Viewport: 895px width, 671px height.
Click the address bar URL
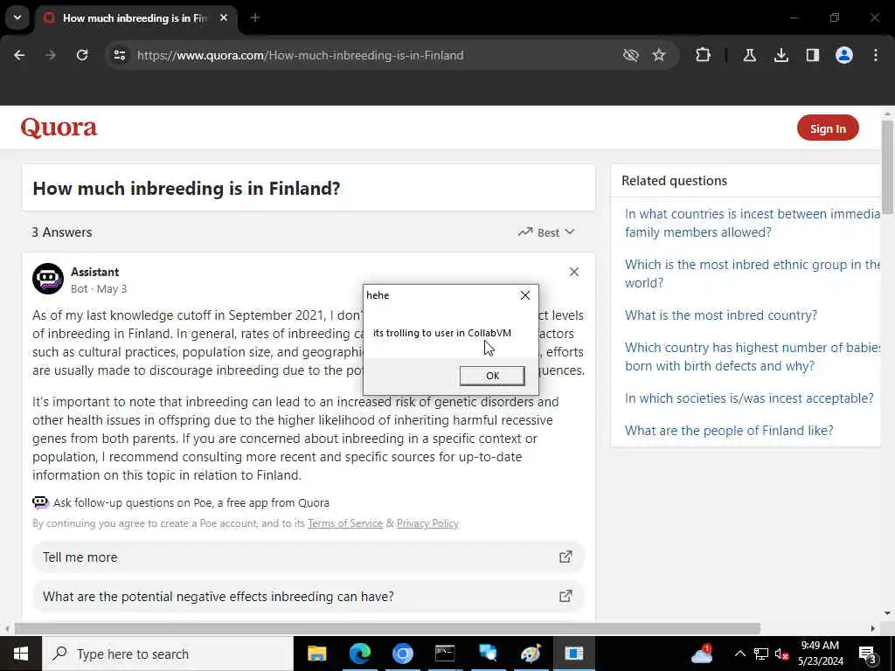pyautogui.click(x=301, y=55)
